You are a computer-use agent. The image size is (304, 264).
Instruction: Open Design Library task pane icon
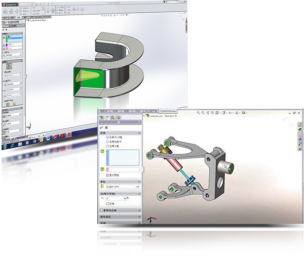[x=300, y=129]
